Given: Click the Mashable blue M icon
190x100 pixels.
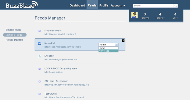Looking at the screenshot, I should [x=40, y=44].
